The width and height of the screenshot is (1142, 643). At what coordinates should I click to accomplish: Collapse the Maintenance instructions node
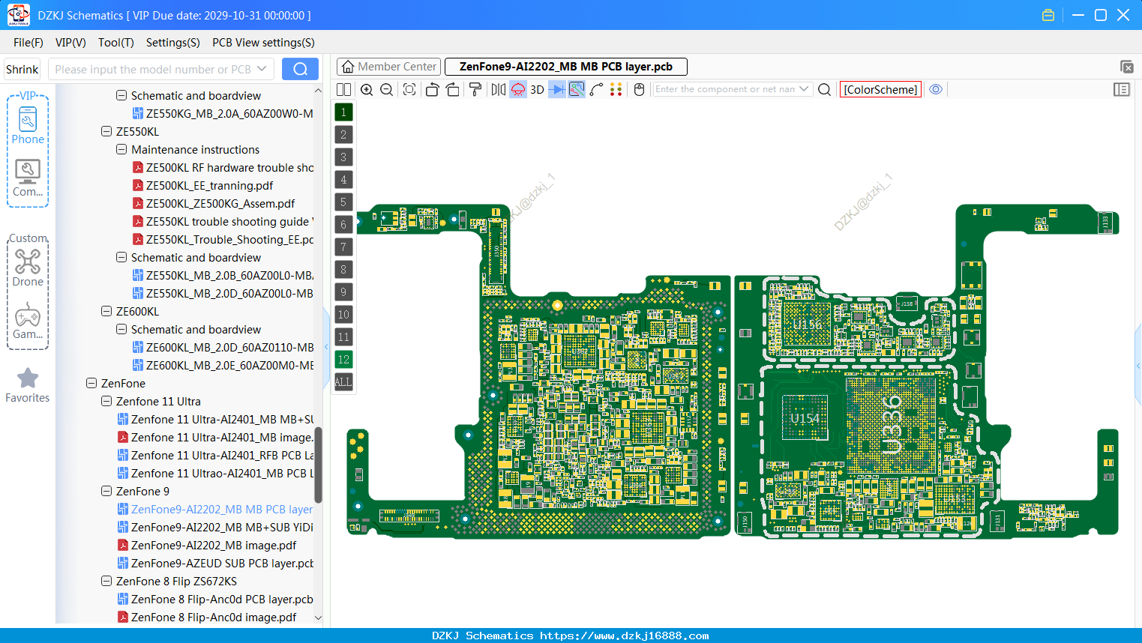click(121, 149)
